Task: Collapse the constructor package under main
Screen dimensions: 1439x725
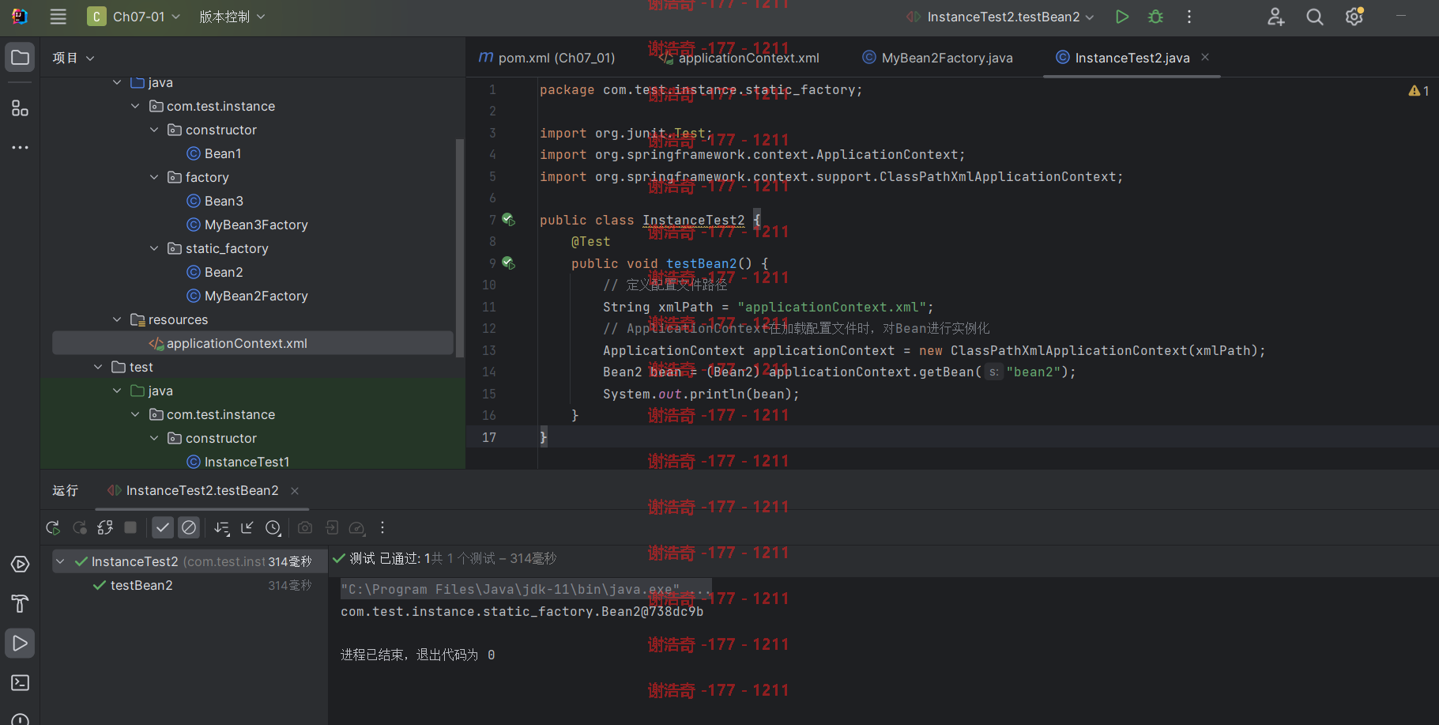Action: pos(154,130)
